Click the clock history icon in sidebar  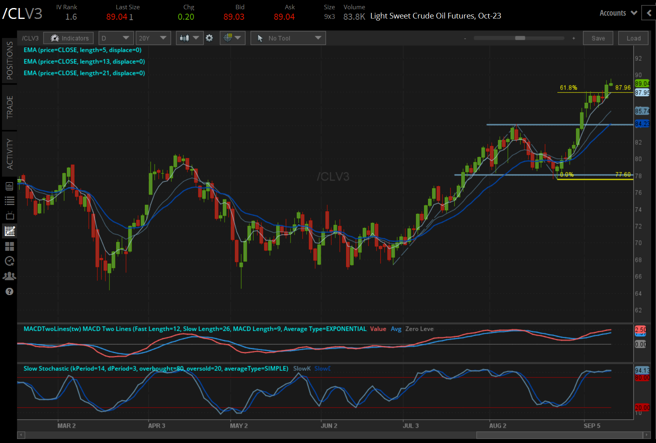9,261
